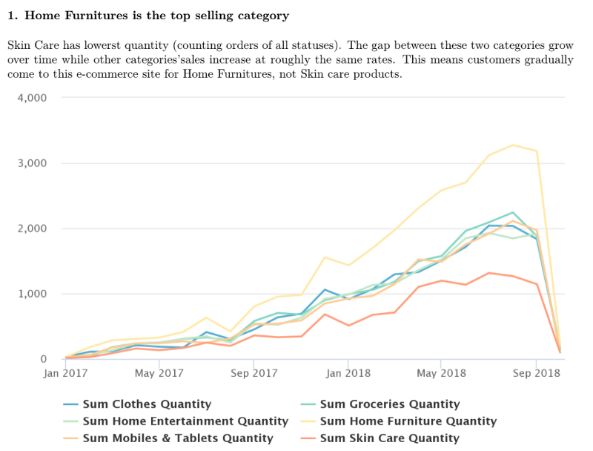This screenshot has width=593, height=451.
Task: Click the Sep 2017 x-axis label
Action: pyautogui.click(x=254, y=373)
